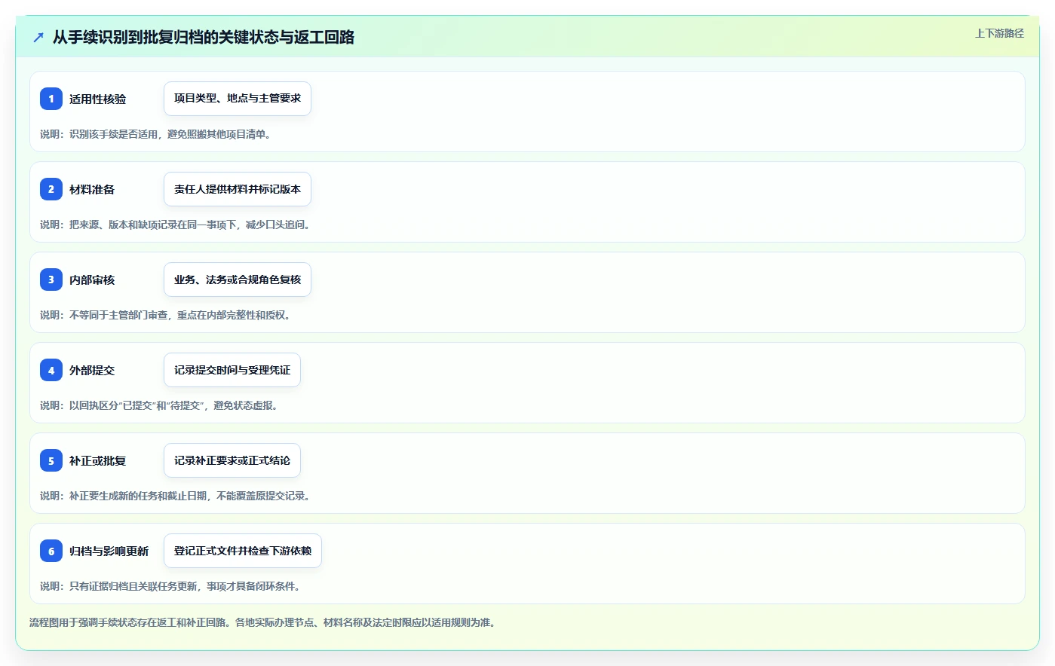Click the note 识别该手续是否适用
This screenshot has height=666, width=1055.
point(155,134)
